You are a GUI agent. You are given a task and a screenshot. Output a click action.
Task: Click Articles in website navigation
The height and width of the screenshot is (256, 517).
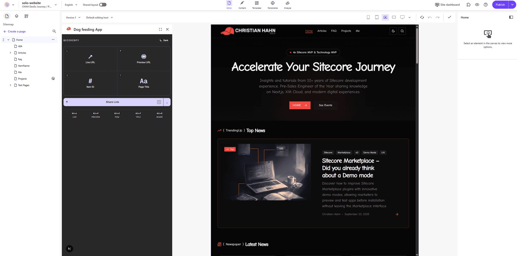click(322, 31)
